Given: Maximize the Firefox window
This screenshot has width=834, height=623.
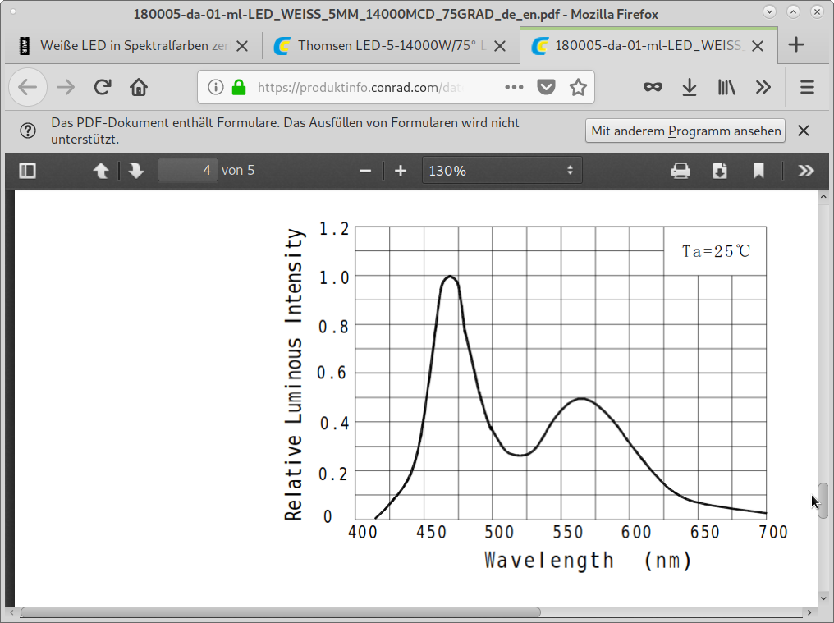Looking at the screenshot, I should click(793, 11).
